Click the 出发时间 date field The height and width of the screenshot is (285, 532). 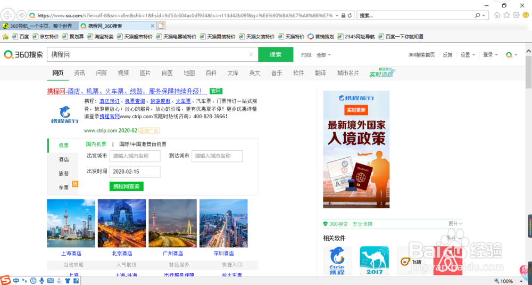[x=135, y=172]
